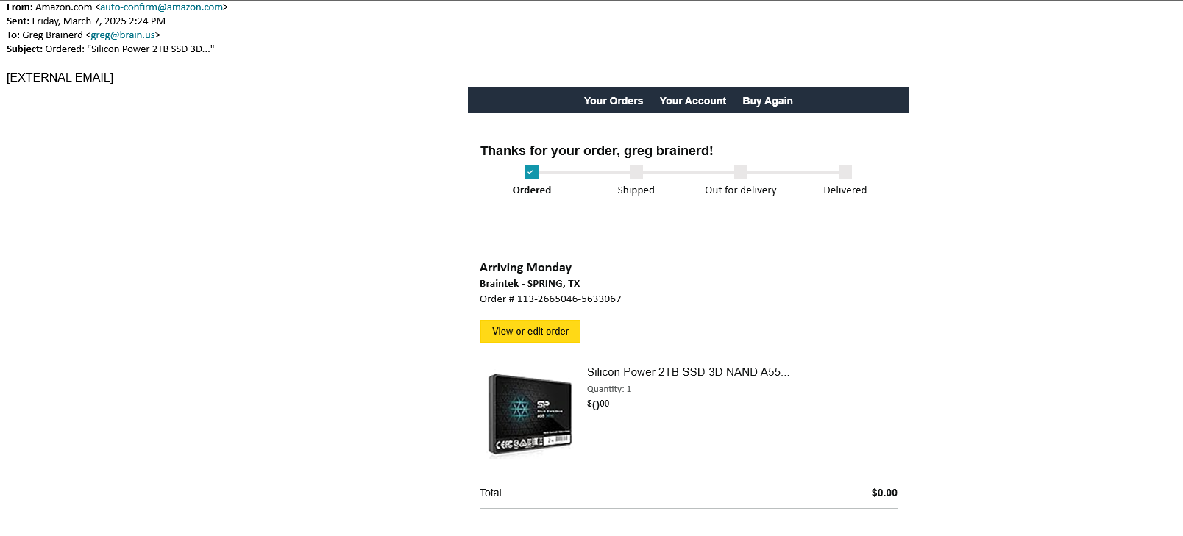Open Your Orders in the navigation bar
Image resolution: width=1183 pixels, height=536 pixels.
(613, 101)
